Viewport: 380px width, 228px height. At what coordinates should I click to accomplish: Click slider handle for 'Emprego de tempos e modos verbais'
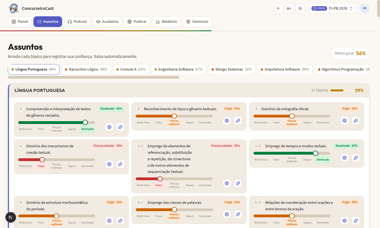point(315,153)
